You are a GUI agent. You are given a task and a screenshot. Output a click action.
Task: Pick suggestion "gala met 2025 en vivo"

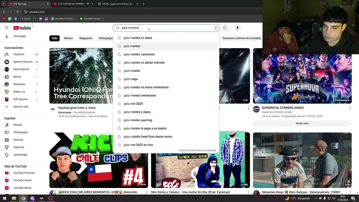(166, 145)
